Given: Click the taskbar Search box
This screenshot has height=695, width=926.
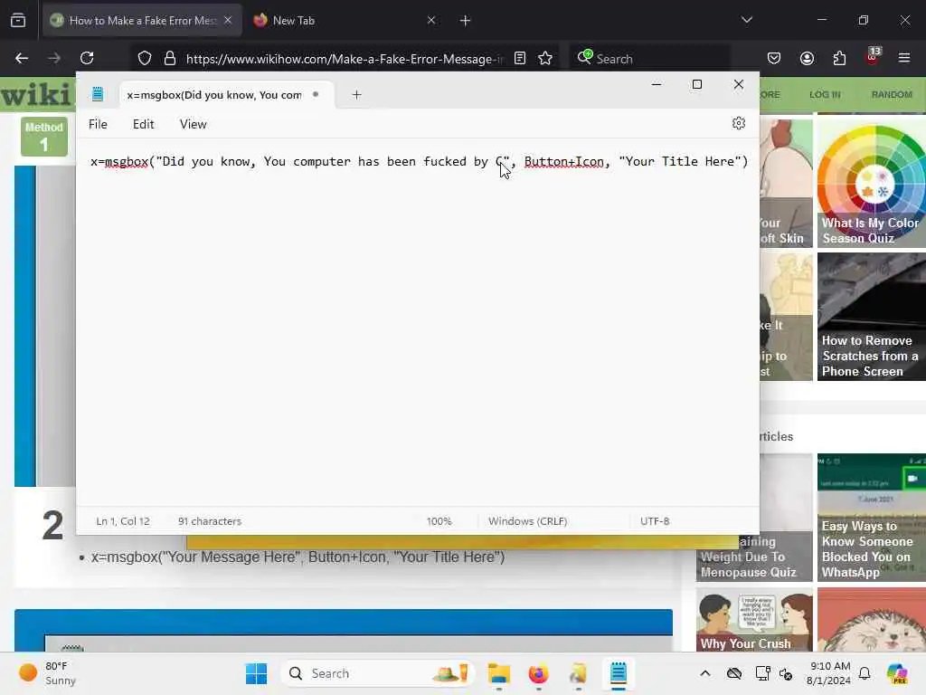Looking at the screenshot, I should tap(377, 673).
